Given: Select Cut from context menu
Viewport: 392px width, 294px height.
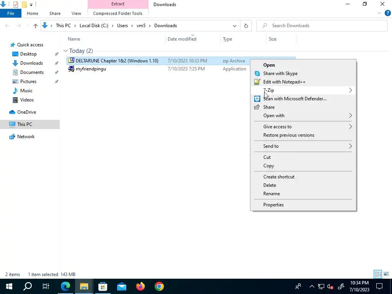Looking at the screenshot, I should coord(303,157).
